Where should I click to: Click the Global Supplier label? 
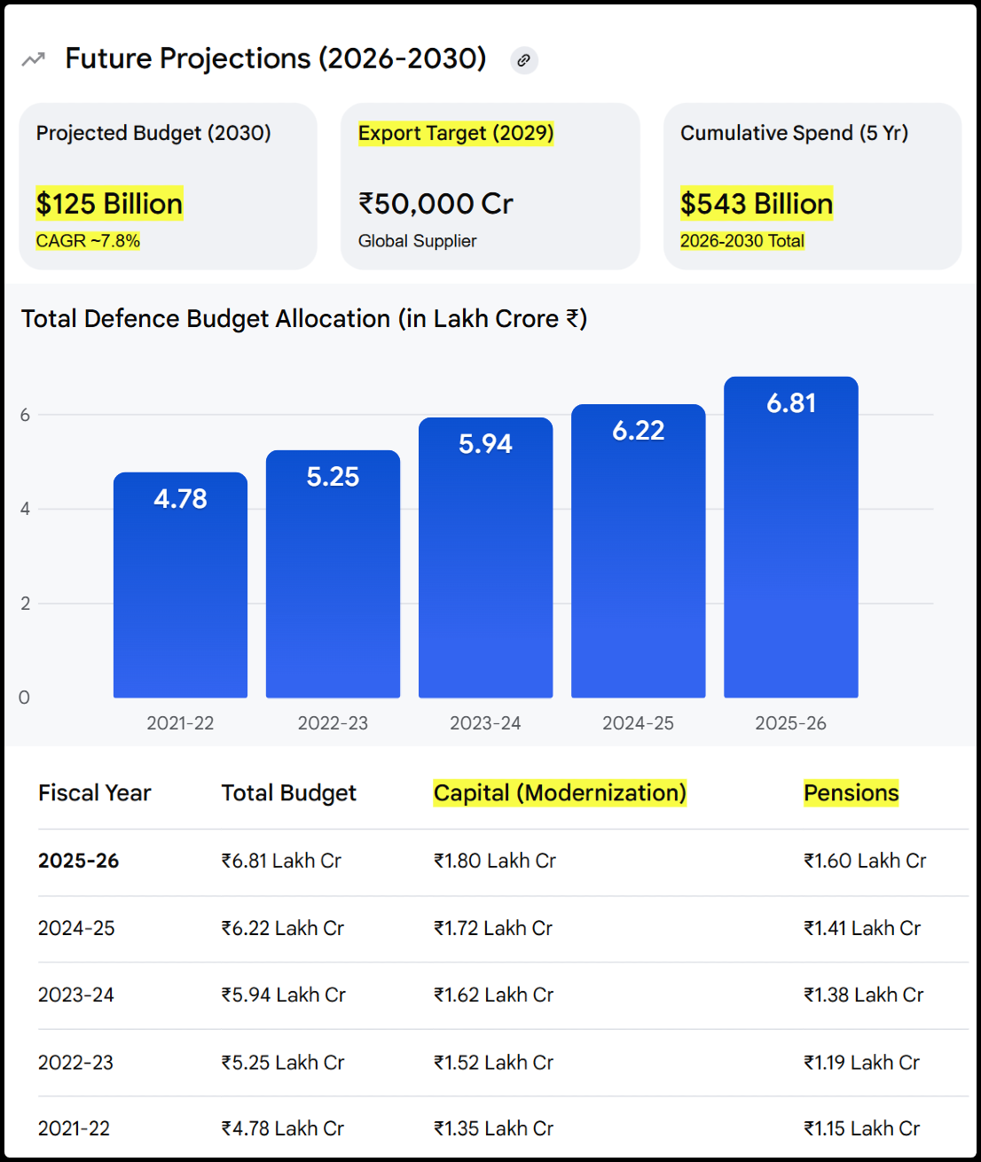tap(417, 240)
